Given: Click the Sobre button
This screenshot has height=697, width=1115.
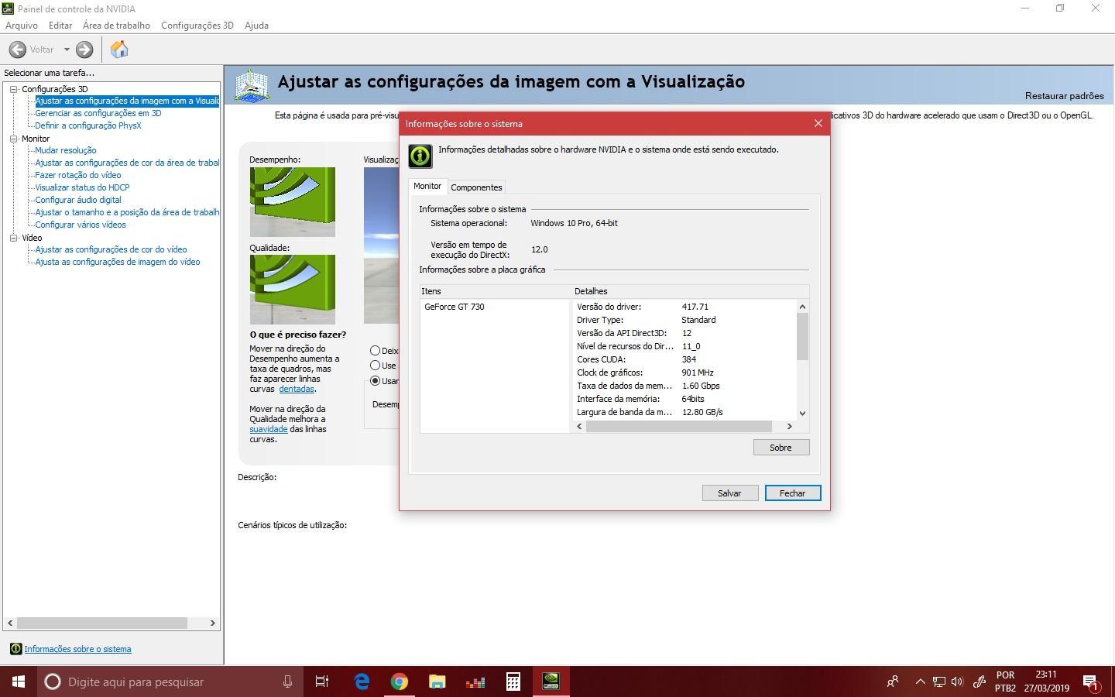Looking at the screenshot, I should [780, 448].
